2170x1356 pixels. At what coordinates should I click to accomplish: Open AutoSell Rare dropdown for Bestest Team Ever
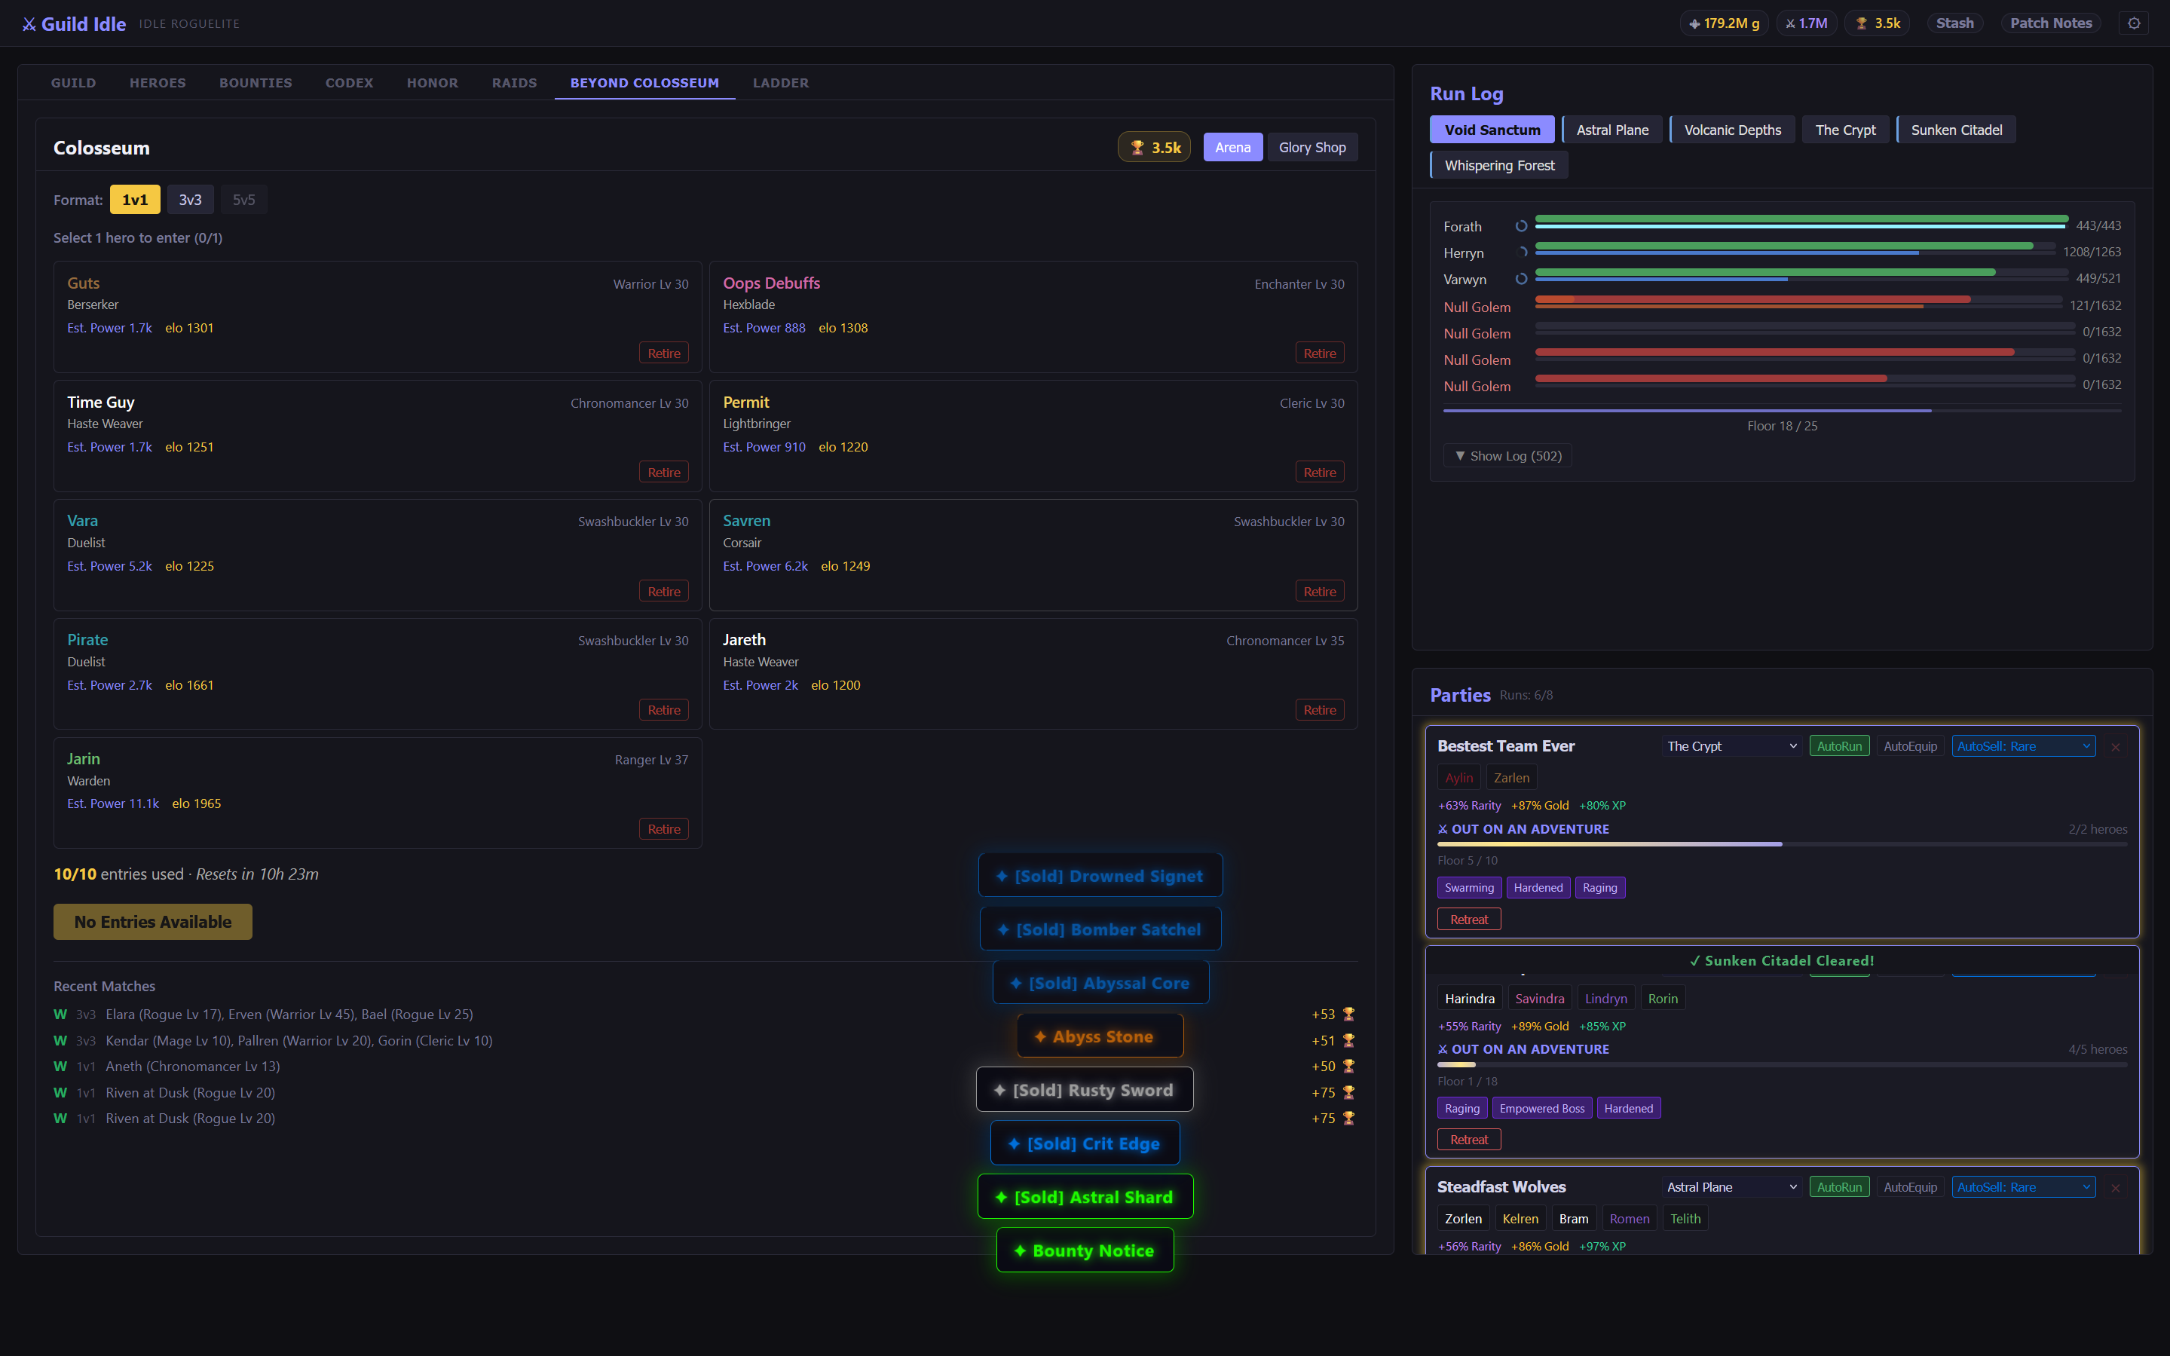click(2023, 746)
